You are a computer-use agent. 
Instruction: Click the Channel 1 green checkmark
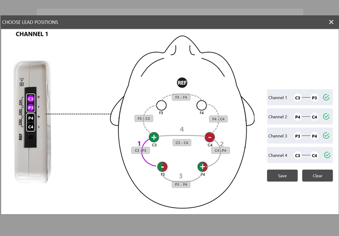[x=326, y=98]
